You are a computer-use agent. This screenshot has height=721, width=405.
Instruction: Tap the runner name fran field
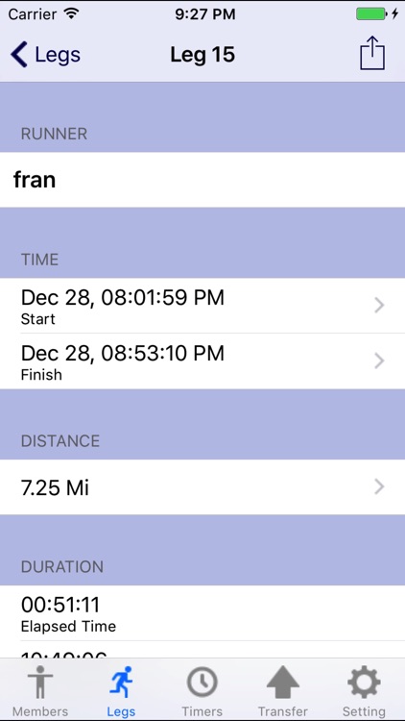pos(202,180)
